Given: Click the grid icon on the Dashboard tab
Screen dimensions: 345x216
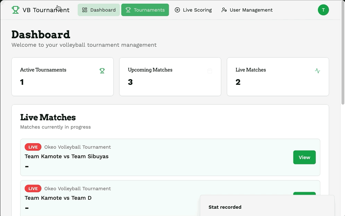Looking at the screenshot, I should (85, 10).
